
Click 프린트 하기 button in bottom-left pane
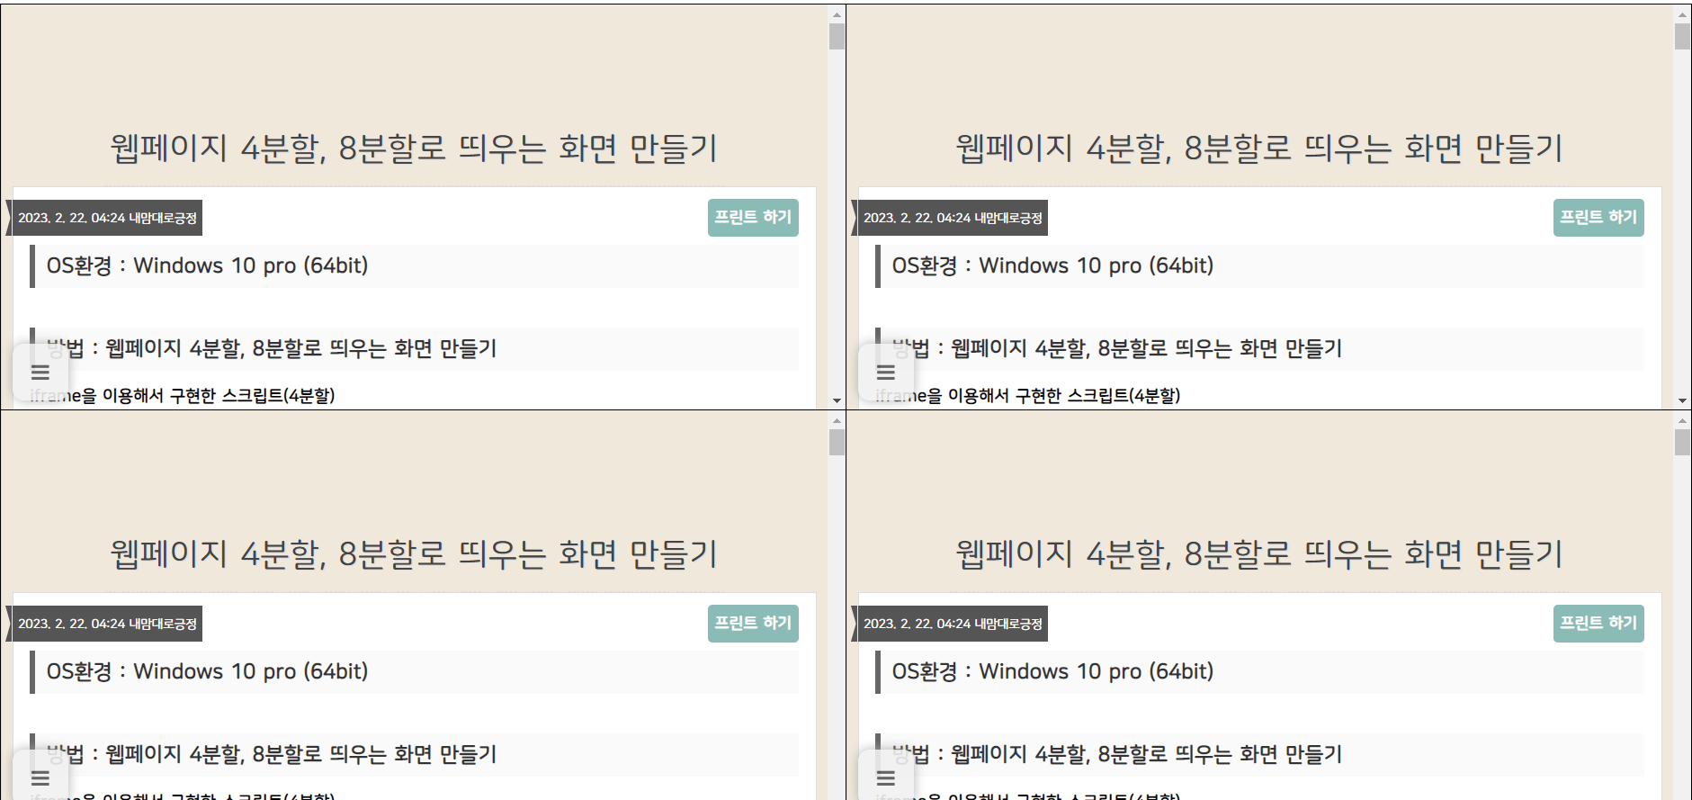click(753, 624)
